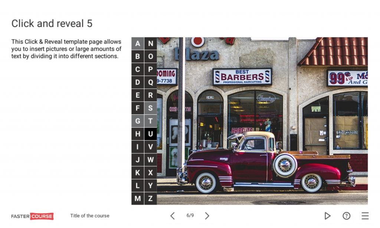Reveal the letter M tile
This screenshot has width=380, height=228.
click(137, 198)
